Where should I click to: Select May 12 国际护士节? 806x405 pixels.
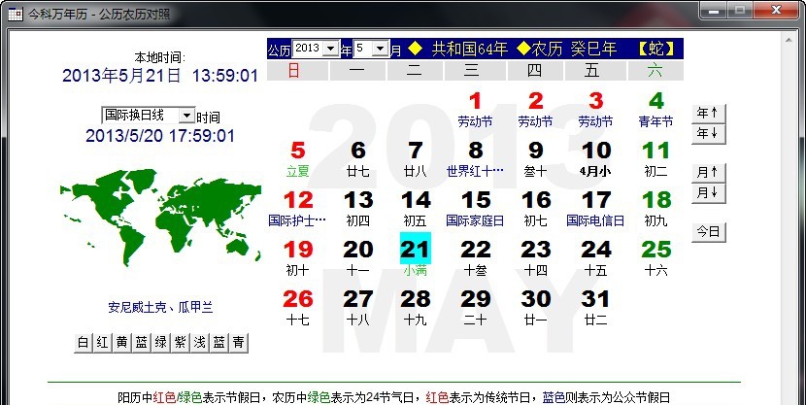point(297,209)
